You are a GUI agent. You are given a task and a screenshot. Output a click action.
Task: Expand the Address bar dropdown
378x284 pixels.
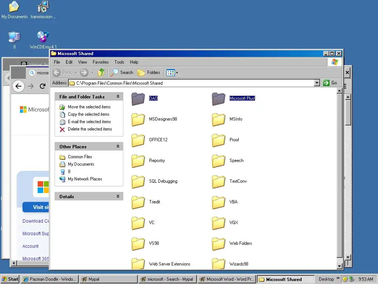tap(317, 83)
